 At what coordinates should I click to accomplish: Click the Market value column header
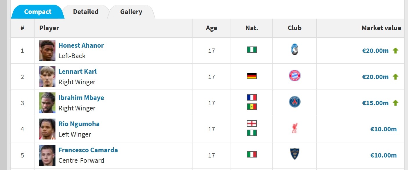coord(381,28)
